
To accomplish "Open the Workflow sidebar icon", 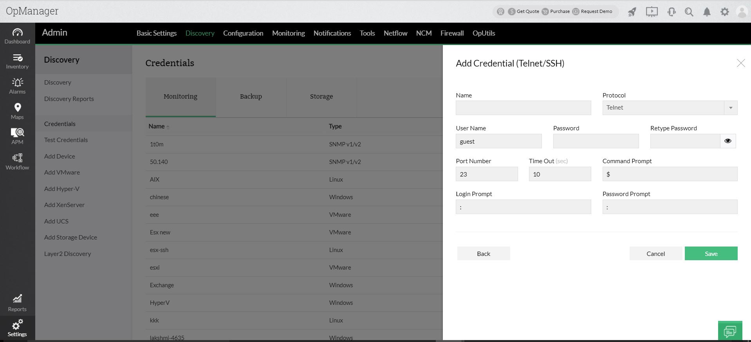I will click(x=17, y=161).
